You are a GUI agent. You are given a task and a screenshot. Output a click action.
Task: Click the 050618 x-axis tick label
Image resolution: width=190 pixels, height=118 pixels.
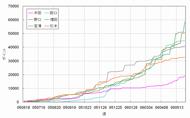pyautogui.click(x=24, y=107)
